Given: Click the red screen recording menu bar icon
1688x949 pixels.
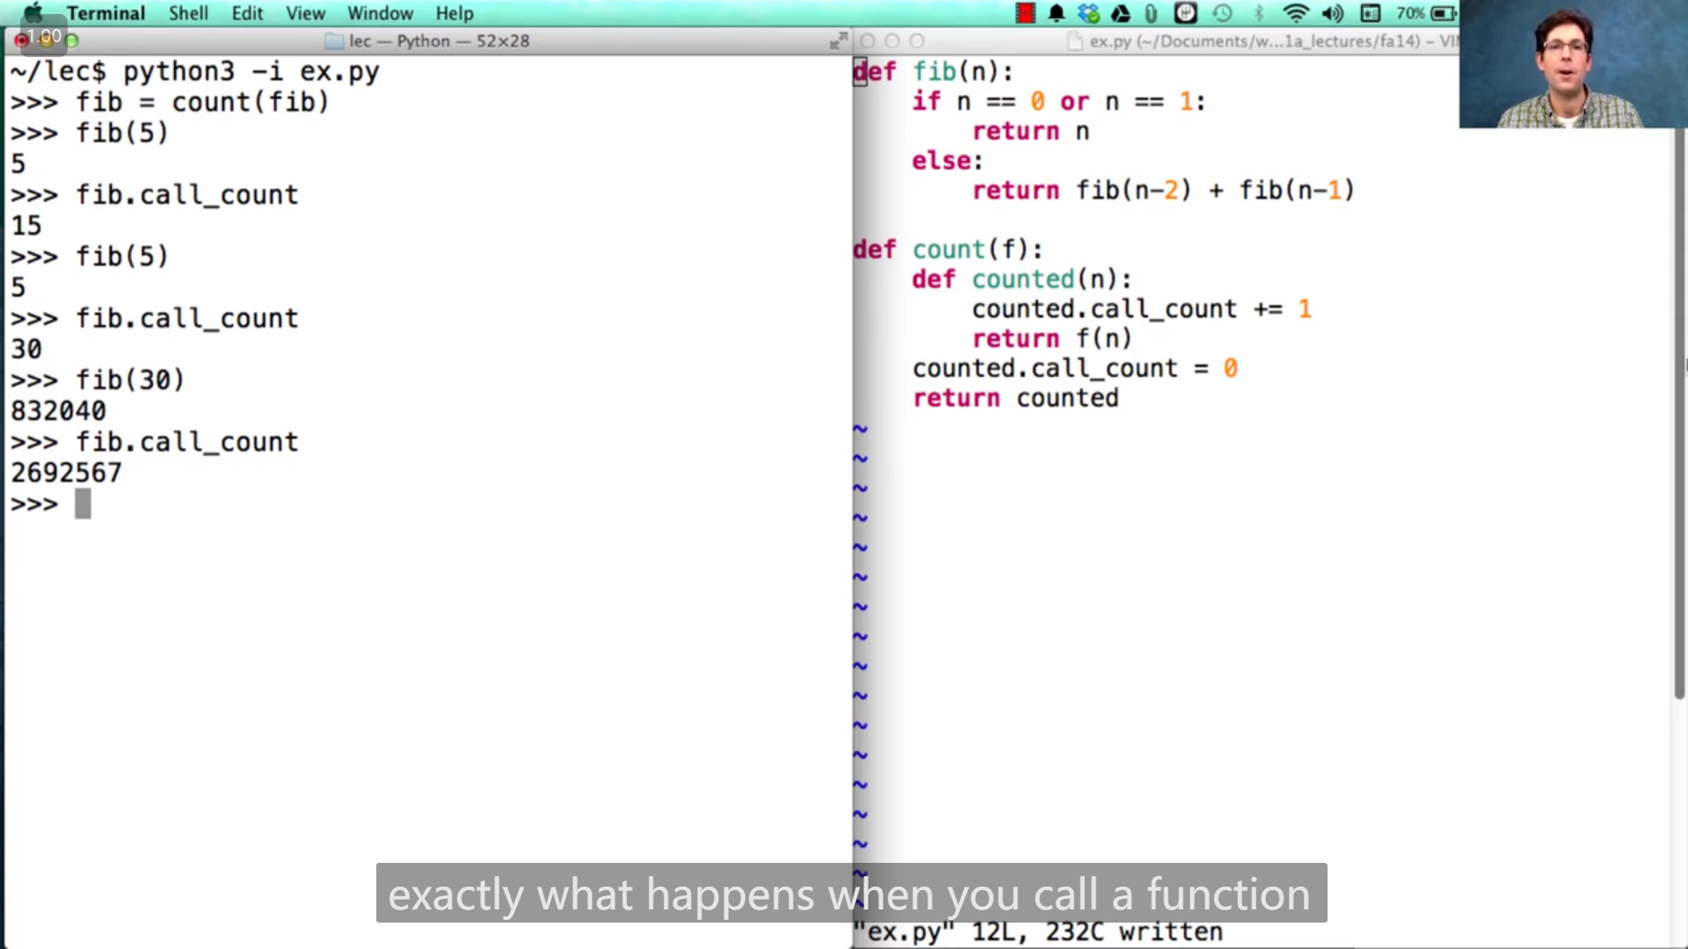Looking at the screenshot, I should pos(1025,13).
